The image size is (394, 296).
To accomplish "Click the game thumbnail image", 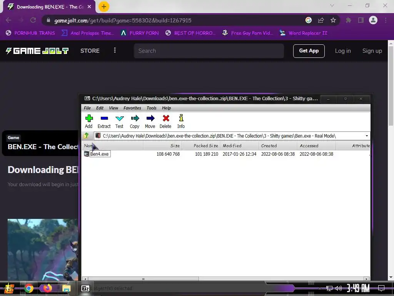I will pos(43,250).
